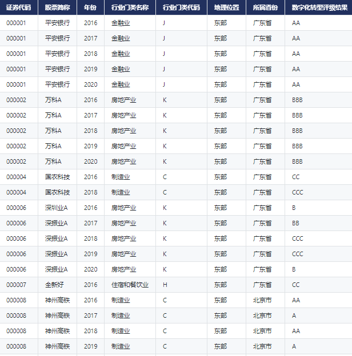The image size is (352, 356).
Task: Click 广东省 in the 平安银行 2018 row
Action: coord(262,54)
